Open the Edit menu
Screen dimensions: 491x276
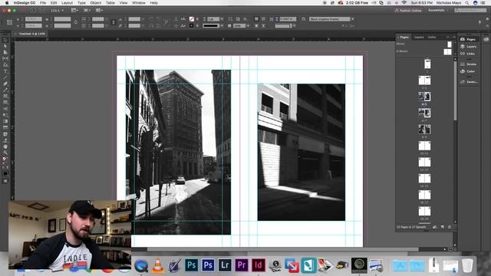coord(54,3)
